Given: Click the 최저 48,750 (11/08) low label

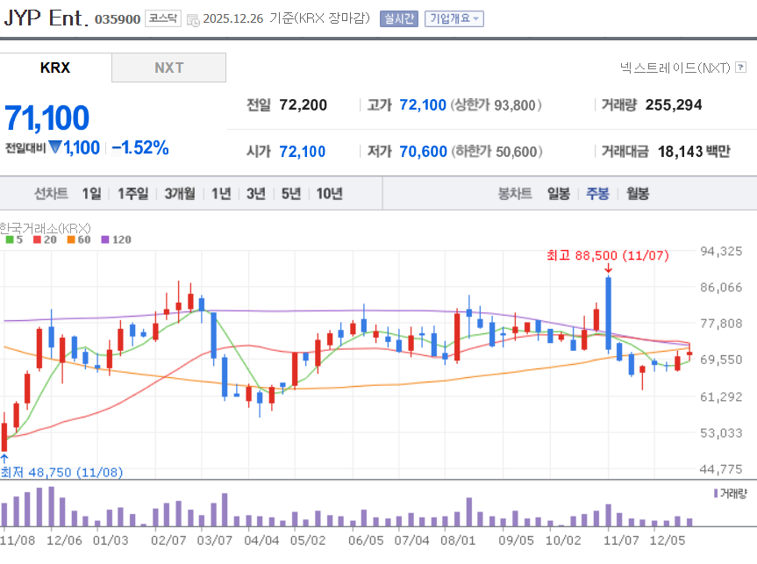Looking at the screenshot, I should click(x=61, y=472).
